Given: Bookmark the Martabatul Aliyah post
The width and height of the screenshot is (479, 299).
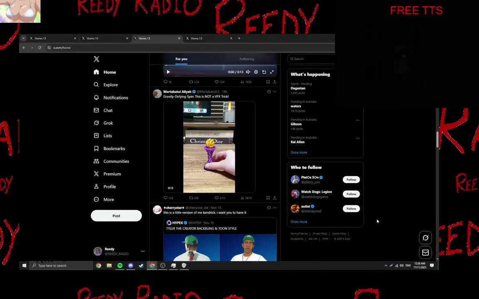Looking at the screenshot, I should point(268,198).
